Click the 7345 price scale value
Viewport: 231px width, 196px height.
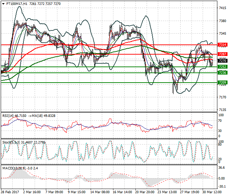[x=223, y=34]
